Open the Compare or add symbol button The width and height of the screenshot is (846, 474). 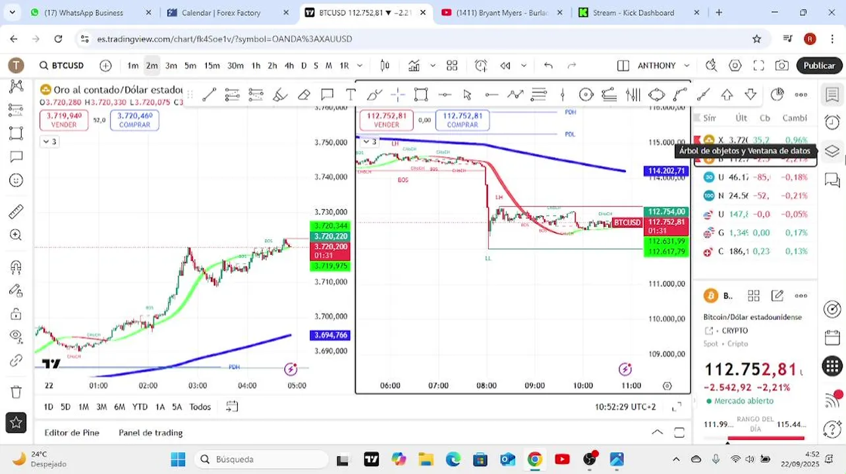point(105,65)
